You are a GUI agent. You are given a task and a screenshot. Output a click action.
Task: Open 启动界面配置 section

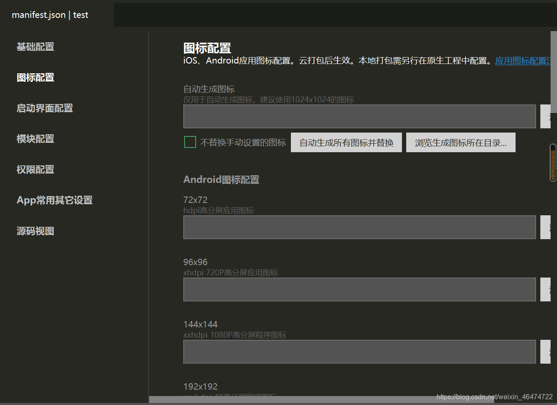click(x=45, y=108)
